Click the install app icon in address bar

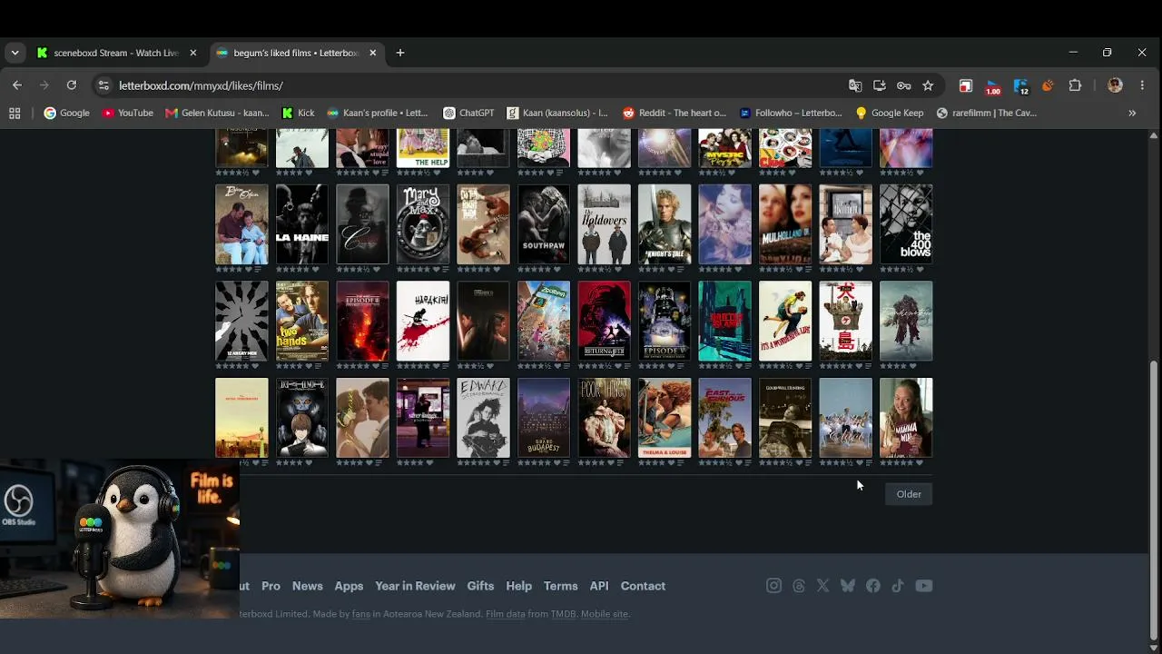879,85
